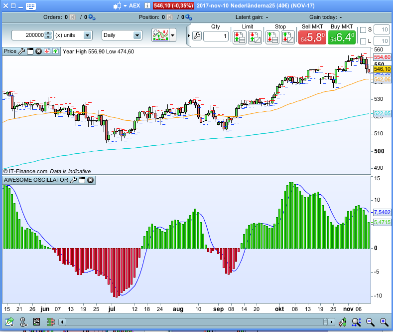Screen dimensions: 393x332
Task: Click the 522,05 cyan moving average label
Action: click(382, 113)
